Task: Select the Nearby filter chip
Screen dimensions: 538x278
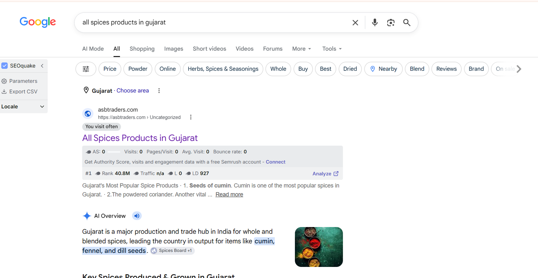Action: click(383, 69)
